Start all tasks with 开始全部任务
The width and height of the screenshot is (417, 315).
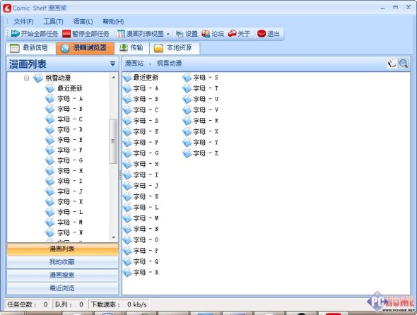point(35,34)
